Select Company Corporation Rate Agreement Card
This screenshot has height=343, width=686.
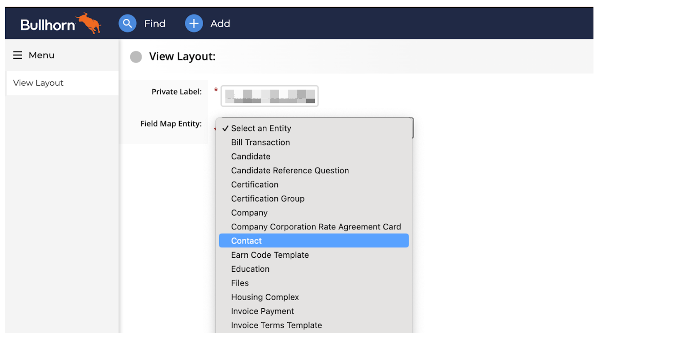(316, 227)
